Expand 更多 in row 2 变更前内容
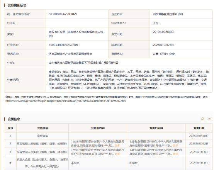The height and width of the screenshot is (170, 214). (x=117, y=146)
